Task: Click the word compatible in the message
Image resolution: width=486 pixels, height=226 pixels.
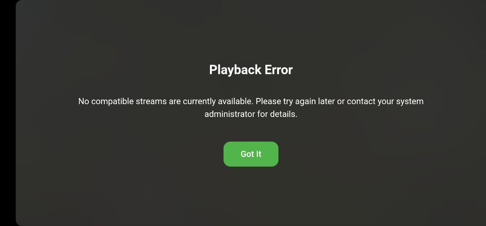Action: tap(112, 101)
